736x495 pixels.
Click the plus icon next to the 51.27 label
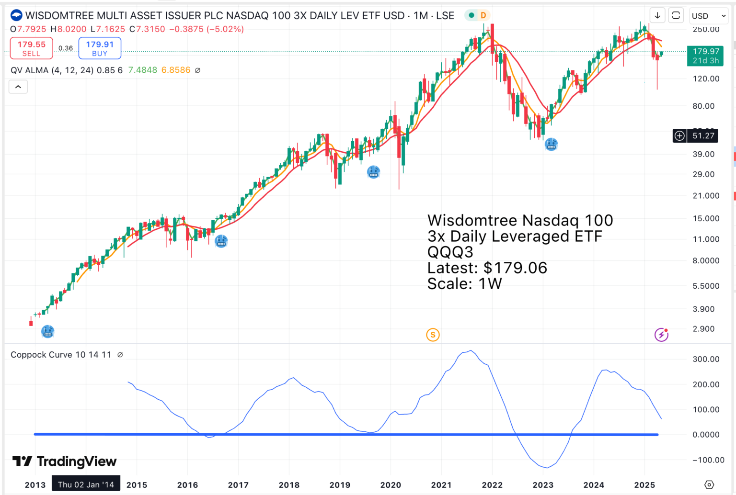679,135
